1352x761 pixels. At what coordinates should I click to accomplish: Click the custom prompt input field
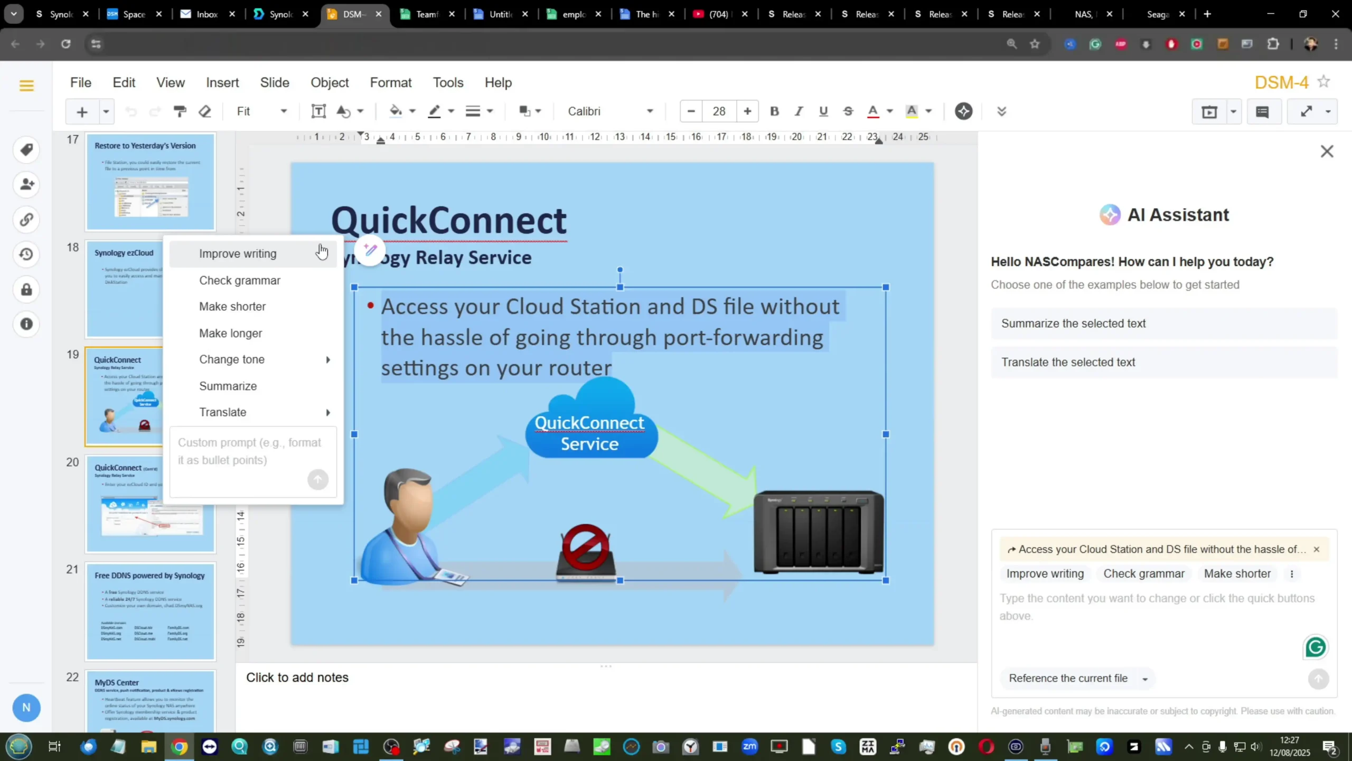click(x=252, y=462)
